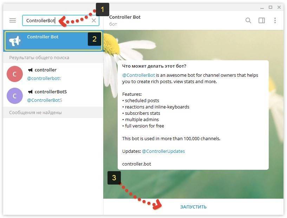Click the red controller channel avatar
287x218 pixels.
coord(15,74)
